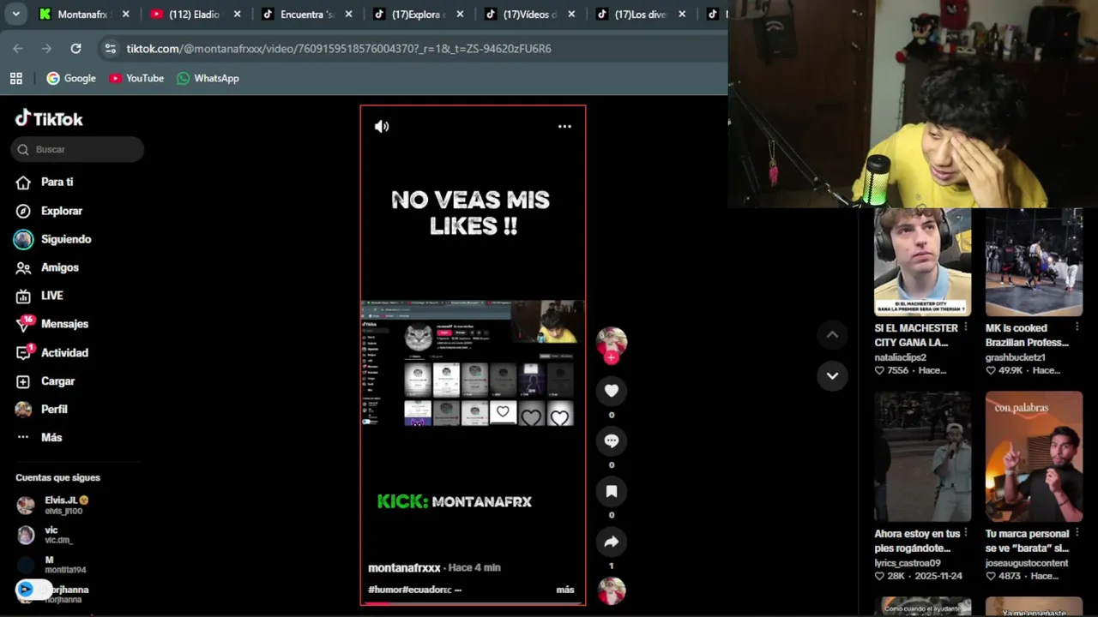The height and width of the screenshot is (617, 1098).
Task: Click the #humor hashtag
Action: pyautogui.click(x=384, y=590)
